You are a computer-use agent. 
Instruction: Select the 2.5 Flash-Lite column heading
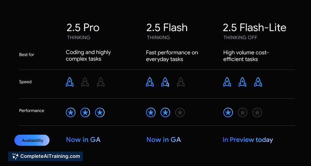254,28
